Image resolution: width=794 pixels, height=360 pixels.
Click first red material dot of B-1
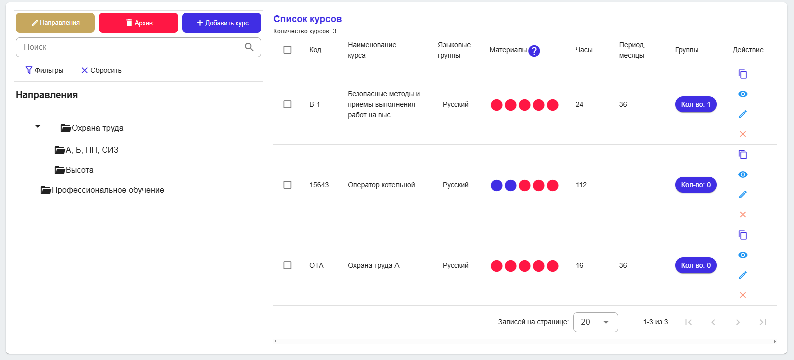pyautogui.click(x=497, y=105)
